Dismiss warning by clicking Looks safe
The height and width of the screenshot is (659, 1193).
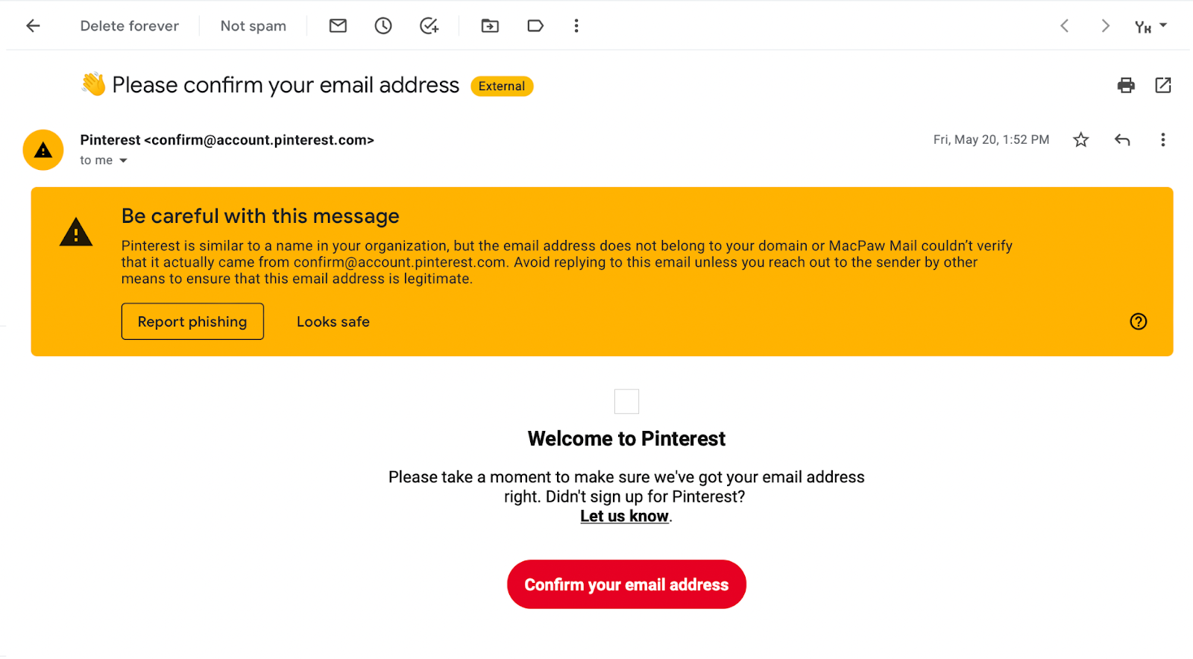pos(333,321)
